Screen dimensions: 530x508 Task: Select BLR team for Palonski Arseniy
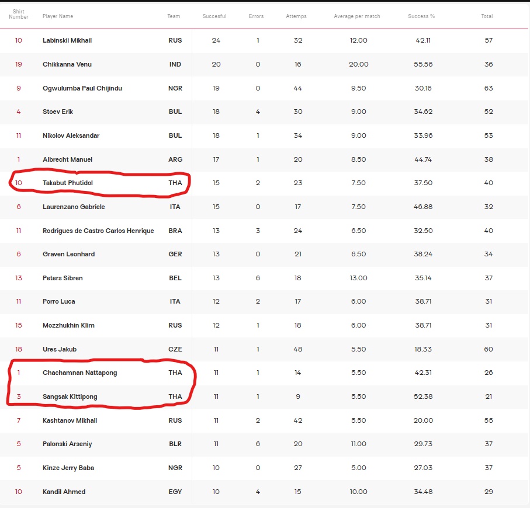click(175, 444)
